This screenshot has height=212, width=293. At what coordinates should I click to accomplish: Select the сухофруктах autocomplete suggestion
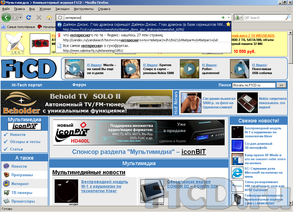pyautogui.click(x=144, y=48)
